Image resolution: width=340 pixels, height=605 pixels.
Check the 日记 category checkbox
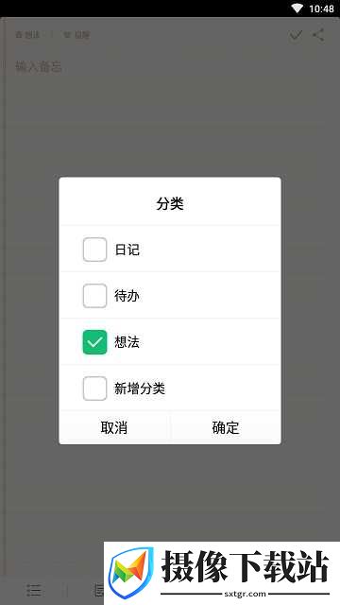click(x=94, y=250)
